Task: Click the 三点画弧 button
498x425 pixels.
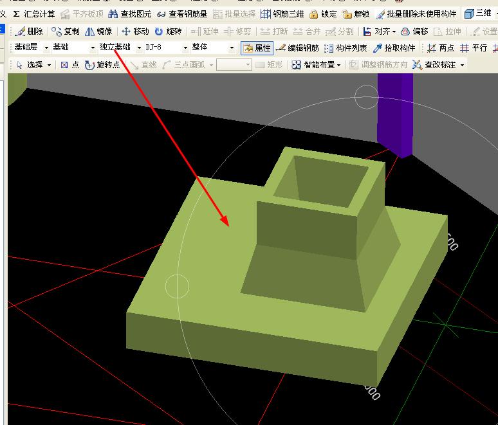Action: click(183, 65)
